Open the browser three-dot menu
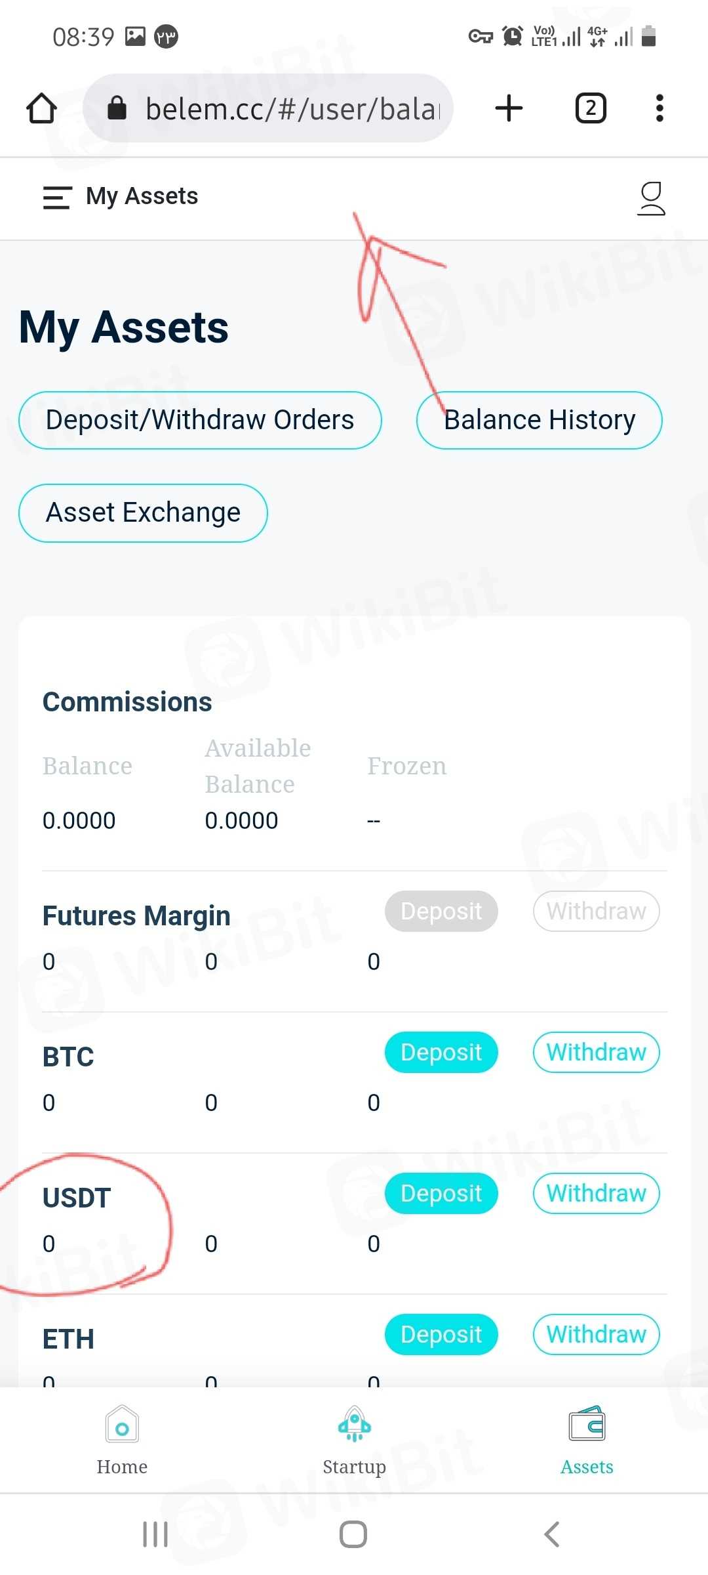Screen dimensions: 708x1575 click(x=659, y=108)
